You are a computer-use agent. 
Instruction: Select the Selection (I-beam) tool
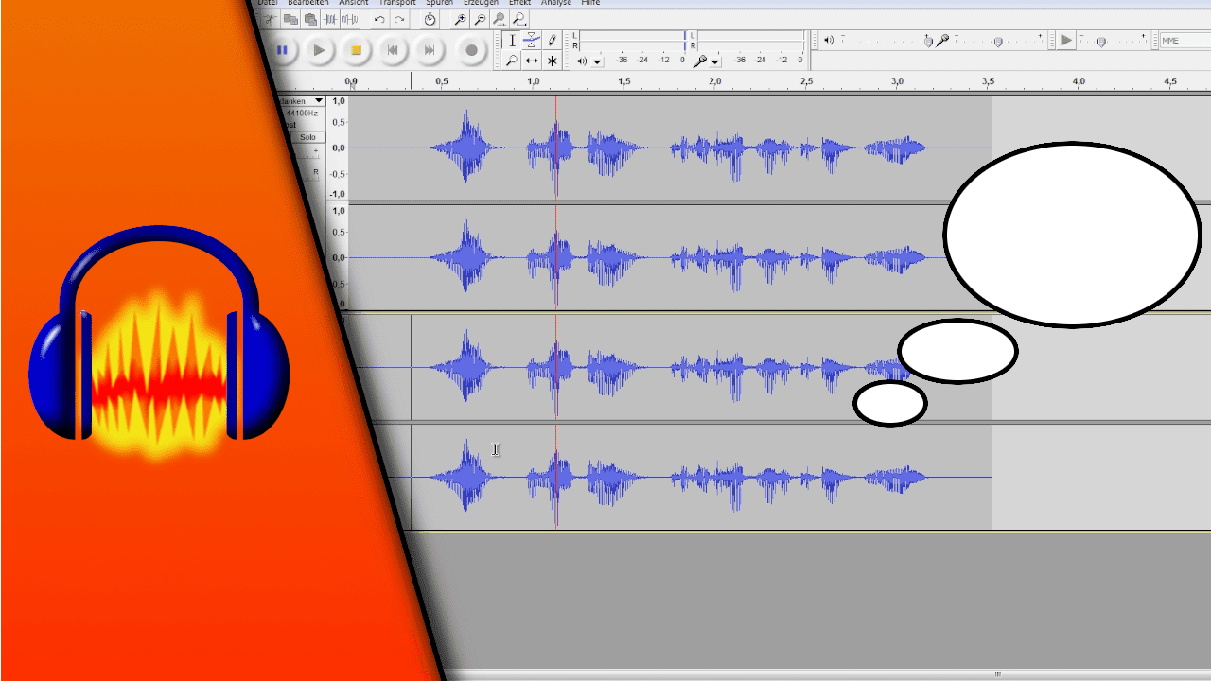click(x=512, y=41)
